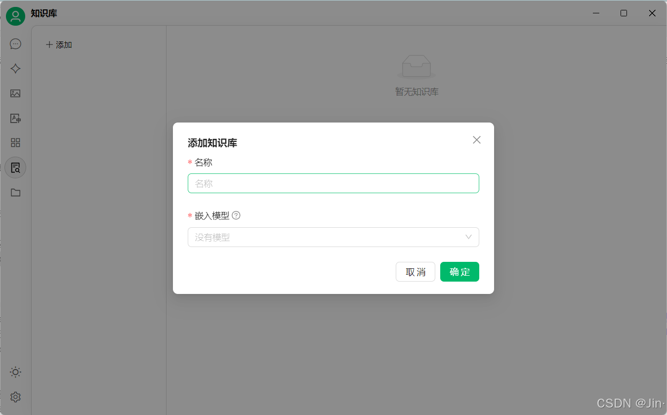Image resolution: width=667 pixels, height=415 pixels.
Task: Click the embedding model help question icon
Action: click(236, 215)
